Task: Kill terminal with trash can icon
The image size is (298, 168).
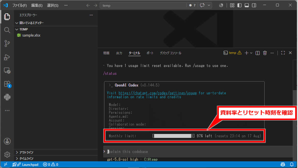Action: pyautogui.click(x=265, y=53)
